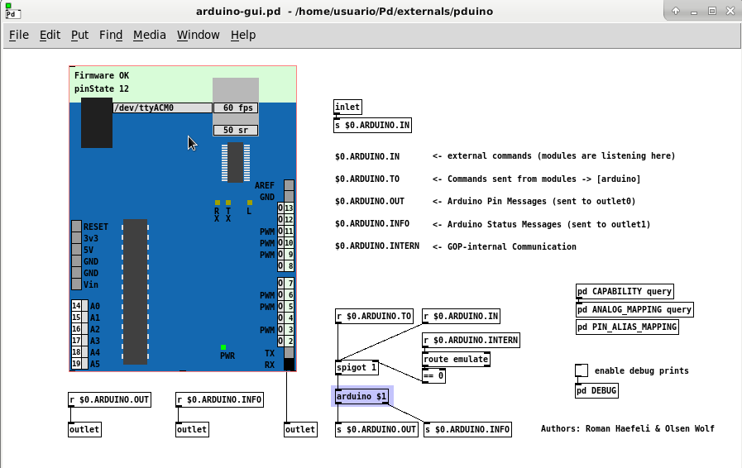The height and width of the screenshot is (468, 742).
Task: Toggle digital pin 13 box
Action: 289,208
